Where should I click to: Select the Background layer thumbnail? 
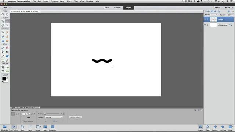[x=213, y=25]
